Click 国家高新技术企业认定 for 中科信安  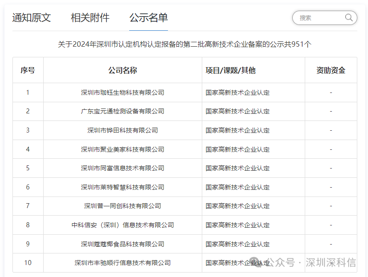click(x=237, y=225)
